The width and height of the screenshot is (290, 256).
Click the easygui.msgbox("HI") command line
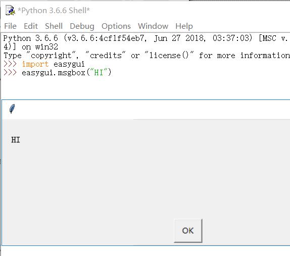coord(57,72)
